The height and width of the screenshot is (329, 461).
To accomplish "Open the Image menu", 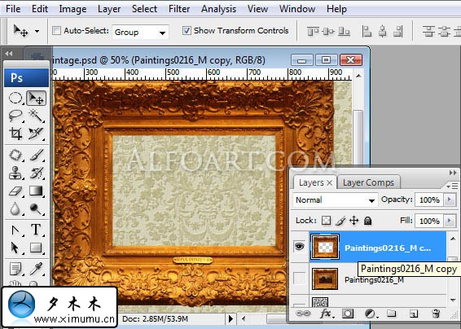I will click(72, 9).
